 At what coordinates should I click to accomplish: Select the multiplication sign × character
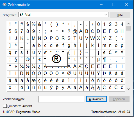(x=63, y=74)
